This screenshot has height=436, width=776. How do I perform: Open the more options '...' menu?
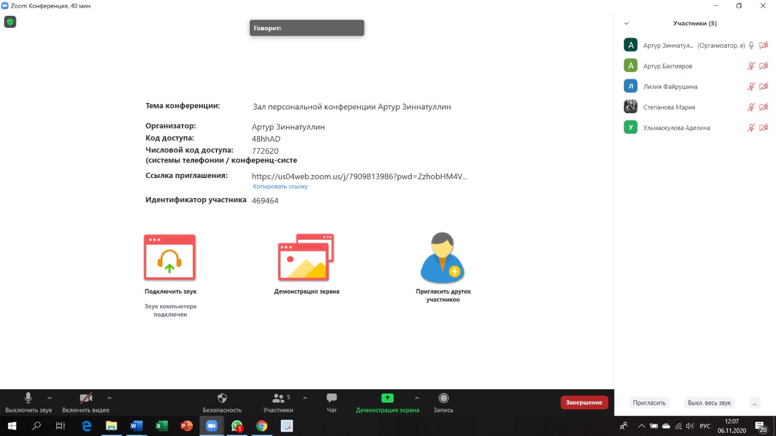[754, 403]
